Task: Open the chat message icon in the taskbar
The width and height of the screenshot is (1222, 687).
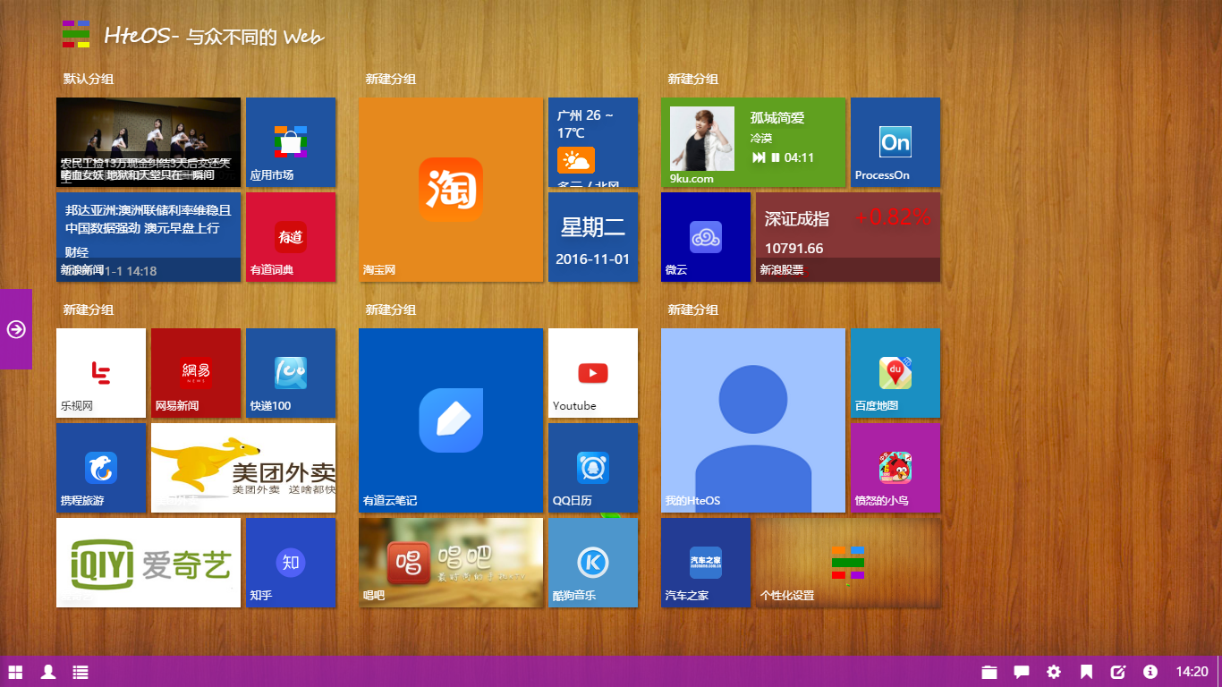Action: [1021, 672]
